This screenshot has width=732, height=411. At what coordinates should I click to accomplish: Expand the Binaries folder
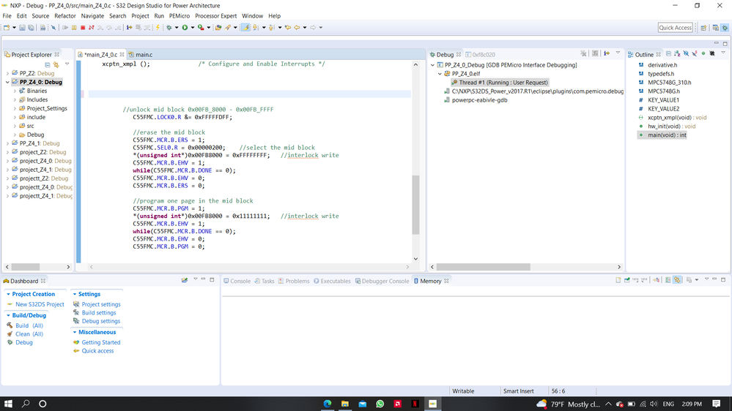click(x=15, y=91)
